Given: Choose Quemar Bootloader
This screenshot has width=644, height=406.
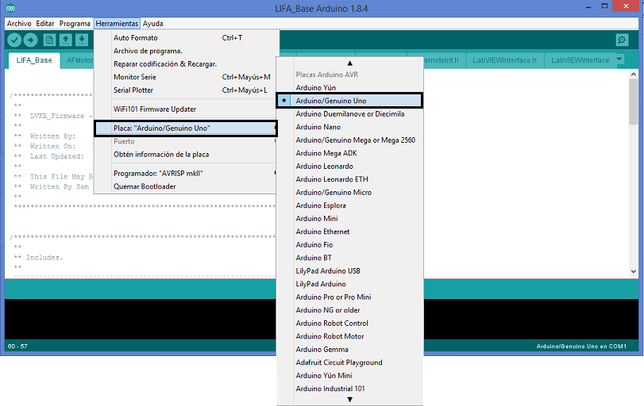Looking at the screenshot, I should [186, 186].
